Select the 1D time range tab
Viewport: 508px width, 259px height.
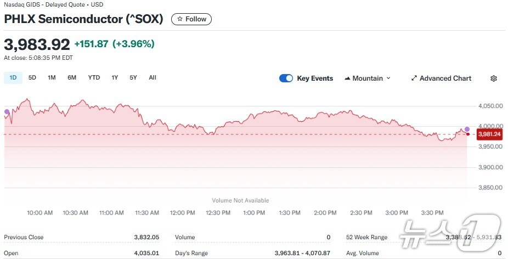(13, 78)
